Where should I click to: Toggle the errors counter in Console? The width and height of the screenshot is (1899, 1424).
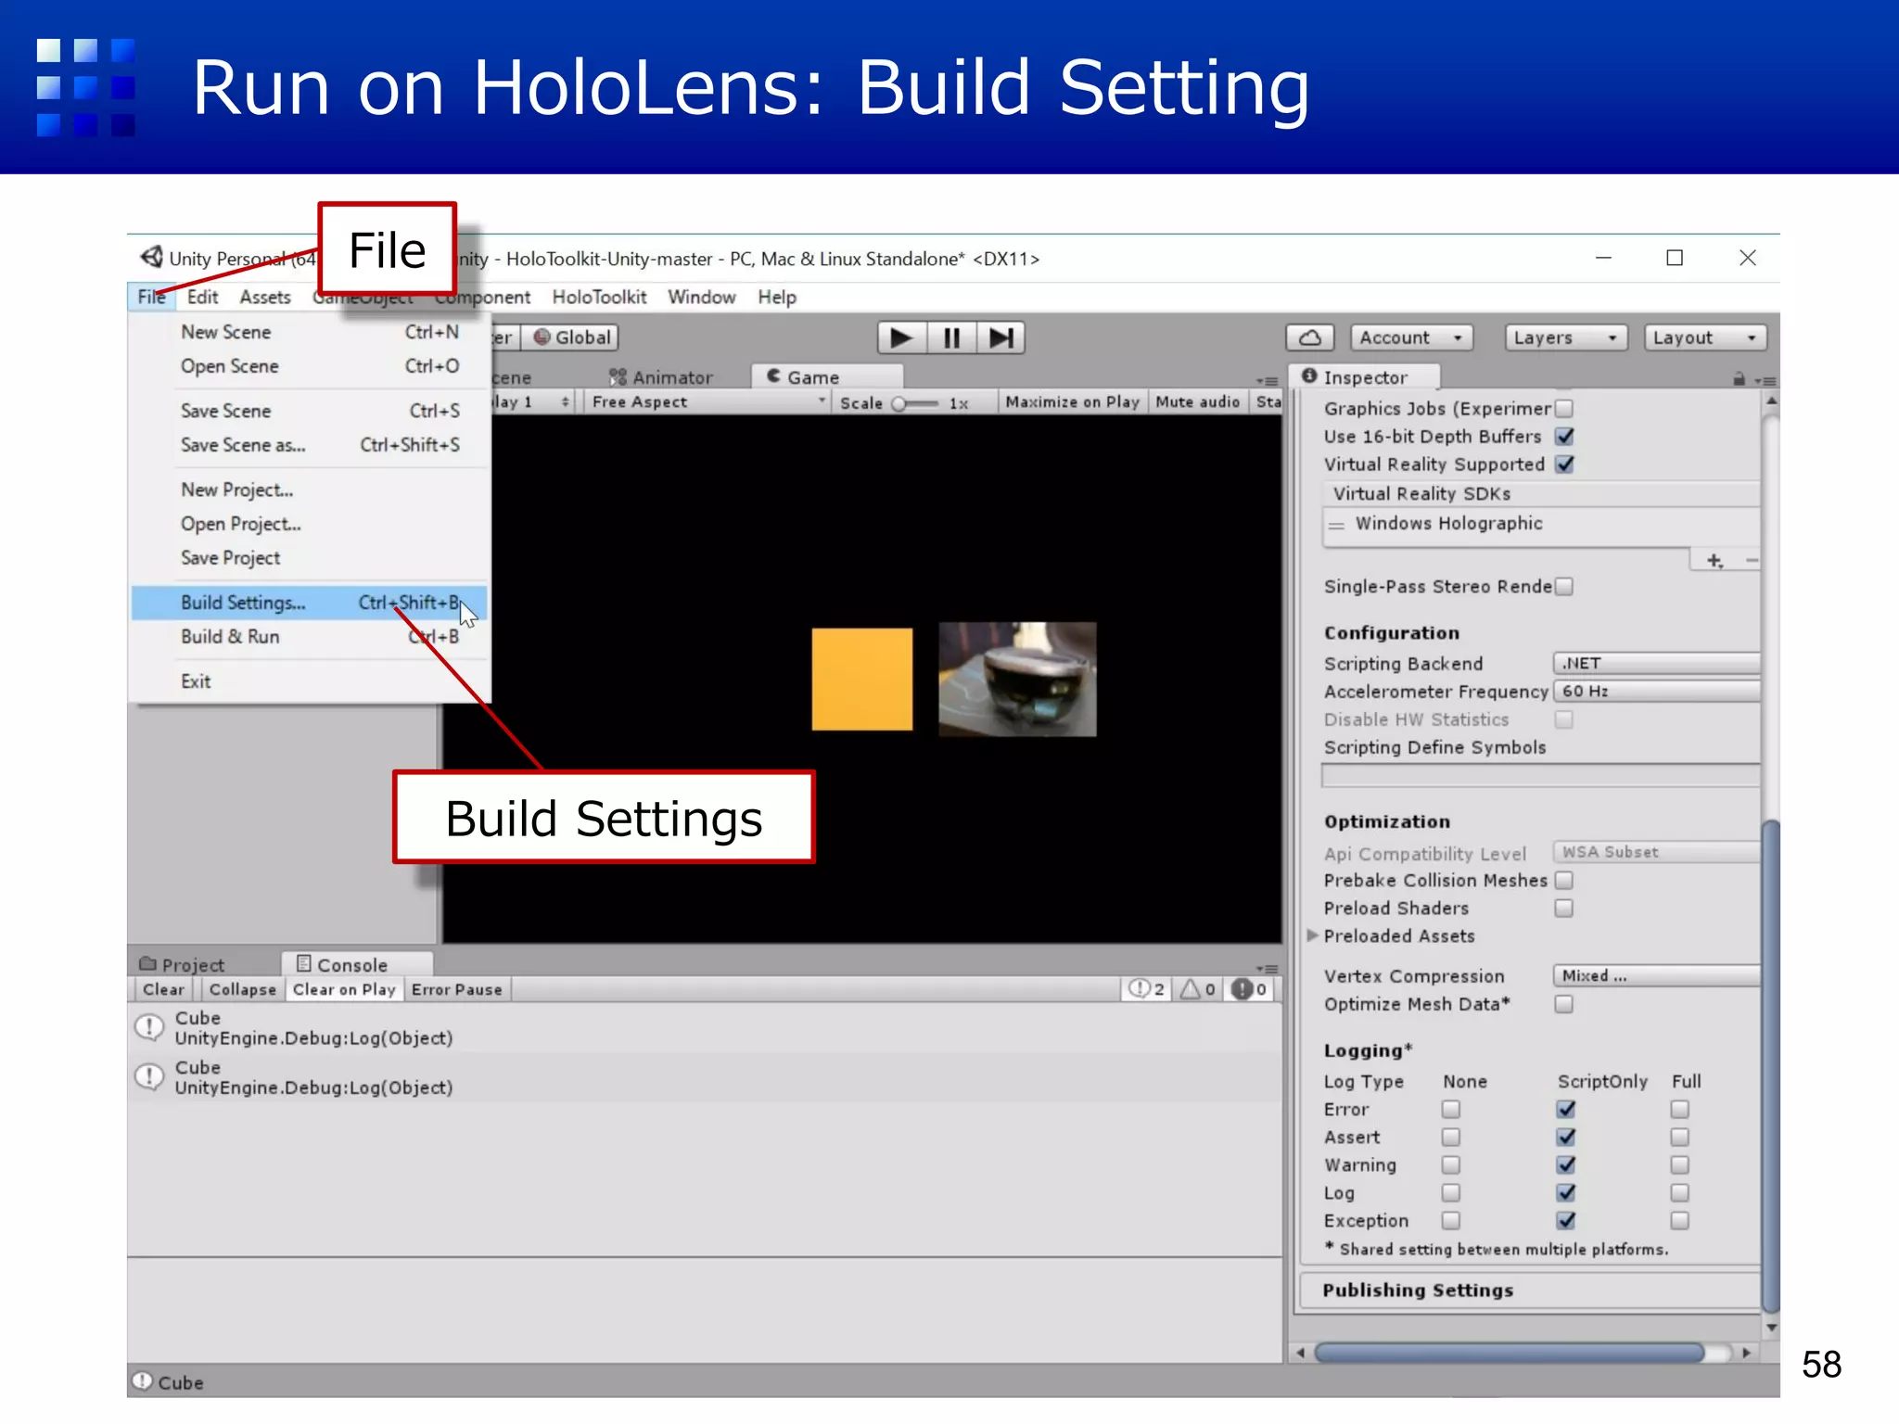(x=1249, y=989)
